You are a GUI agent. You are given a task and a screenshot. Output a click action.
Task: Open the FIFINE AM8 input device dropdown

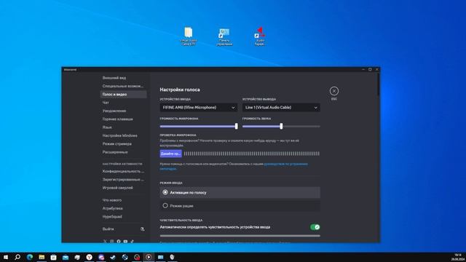(199, 108)
